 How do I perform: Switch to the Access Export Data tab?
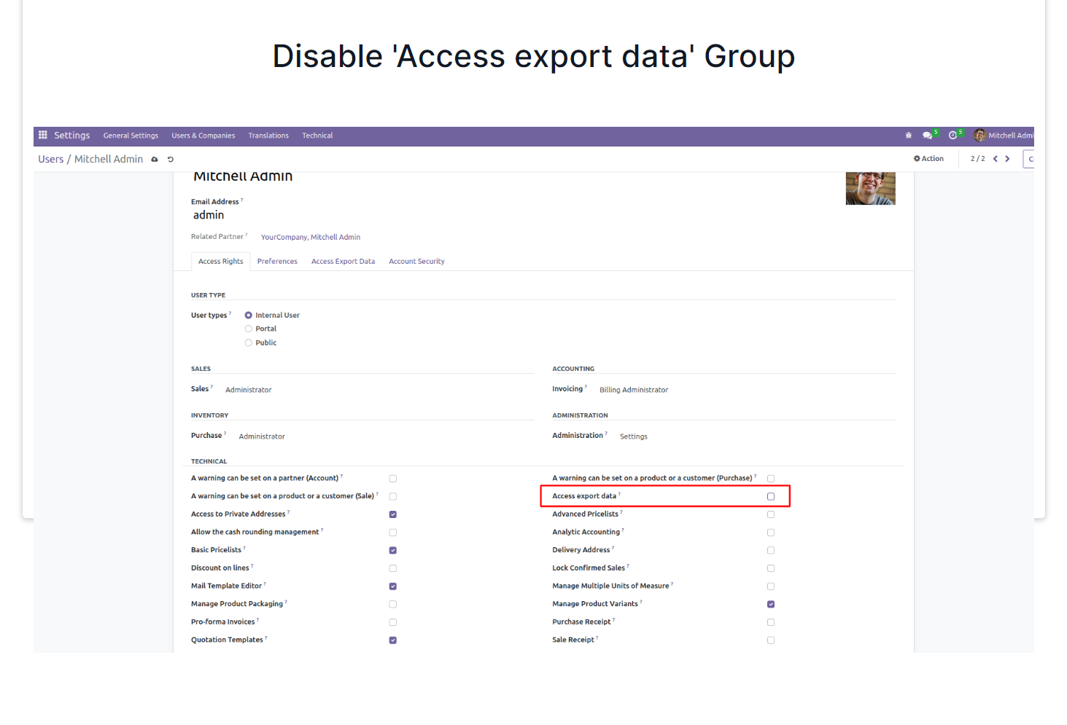point(343,262)
